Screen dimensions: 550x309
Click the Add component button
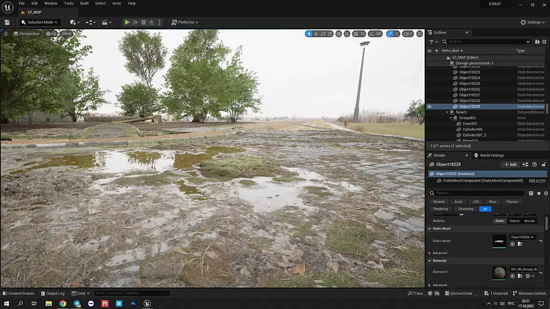click(x=510, y=164)
